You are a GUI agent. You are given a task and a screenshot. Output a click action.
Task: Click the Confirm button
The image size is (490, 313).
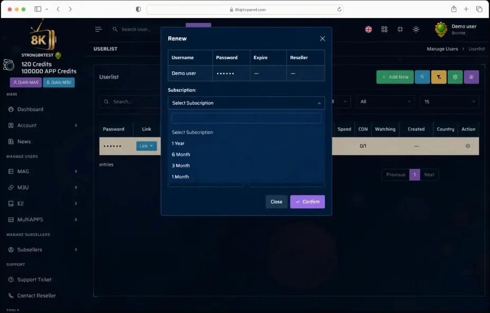pos(307,202)
